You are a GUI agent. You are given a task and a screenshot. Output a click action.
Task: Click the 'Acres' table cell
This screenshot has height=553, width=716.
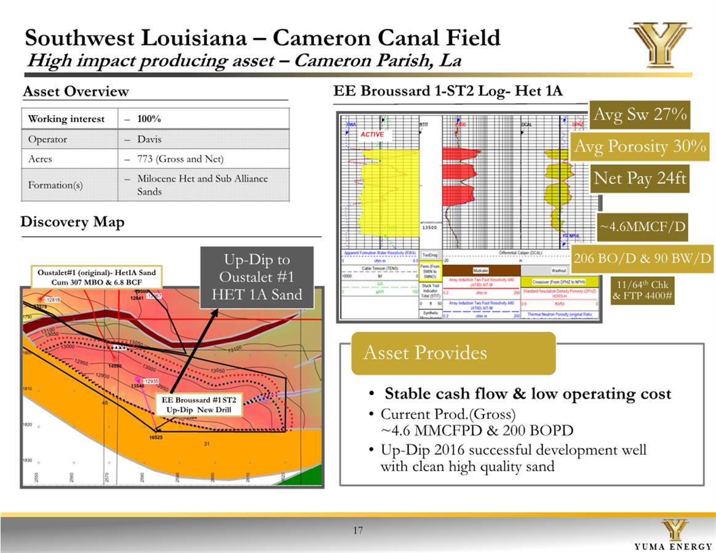(70, 159)
